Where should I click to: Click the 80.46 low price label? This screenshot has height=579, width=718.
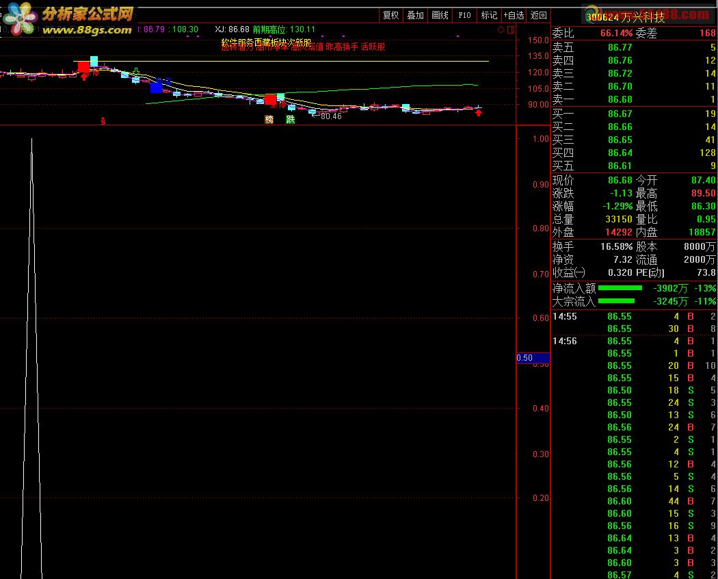pyautogui.click(x=331, y=116)
